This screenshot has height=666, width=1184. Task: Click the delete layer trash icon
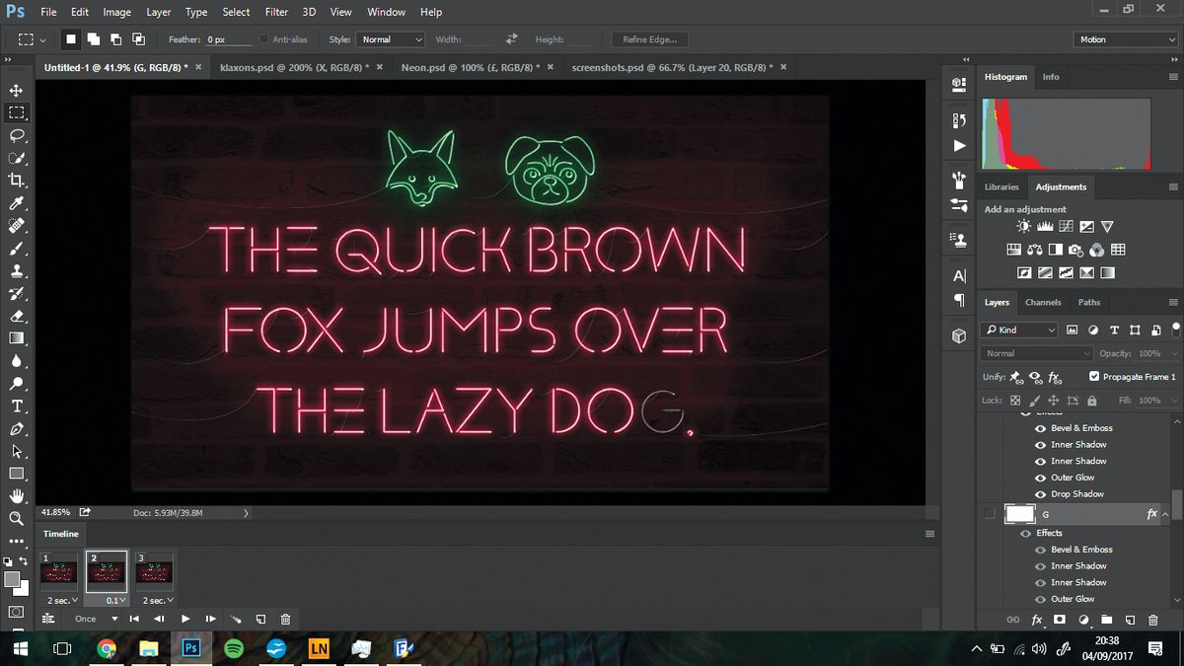point(1152,619)
